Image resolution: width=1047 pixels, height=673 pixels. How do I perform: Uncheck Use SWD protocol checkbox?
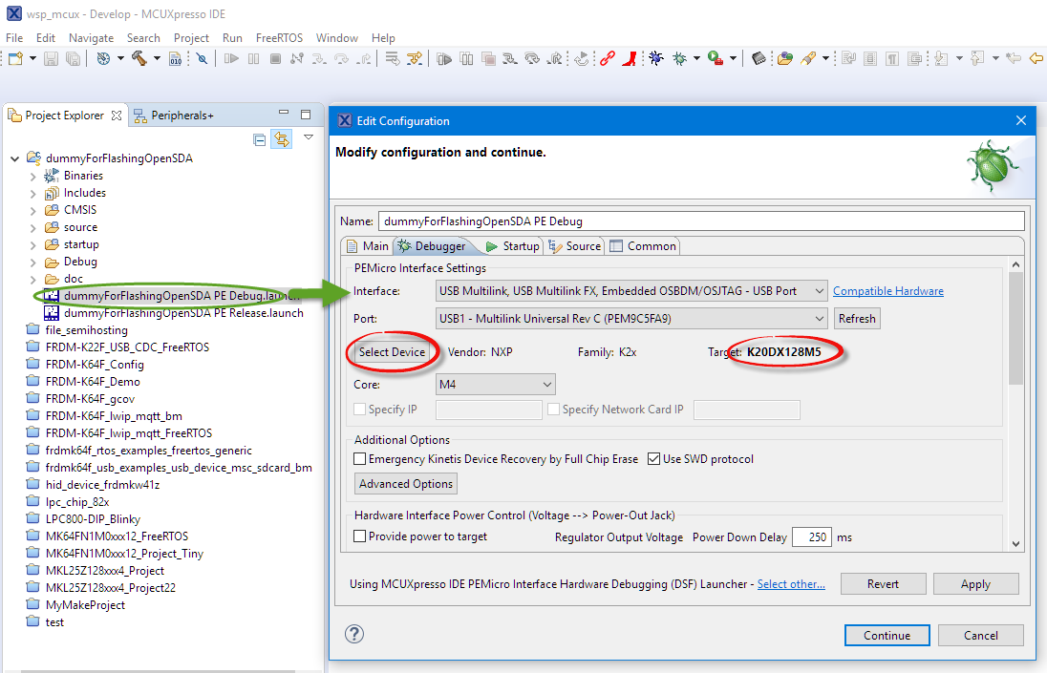(x=653, y=459)
